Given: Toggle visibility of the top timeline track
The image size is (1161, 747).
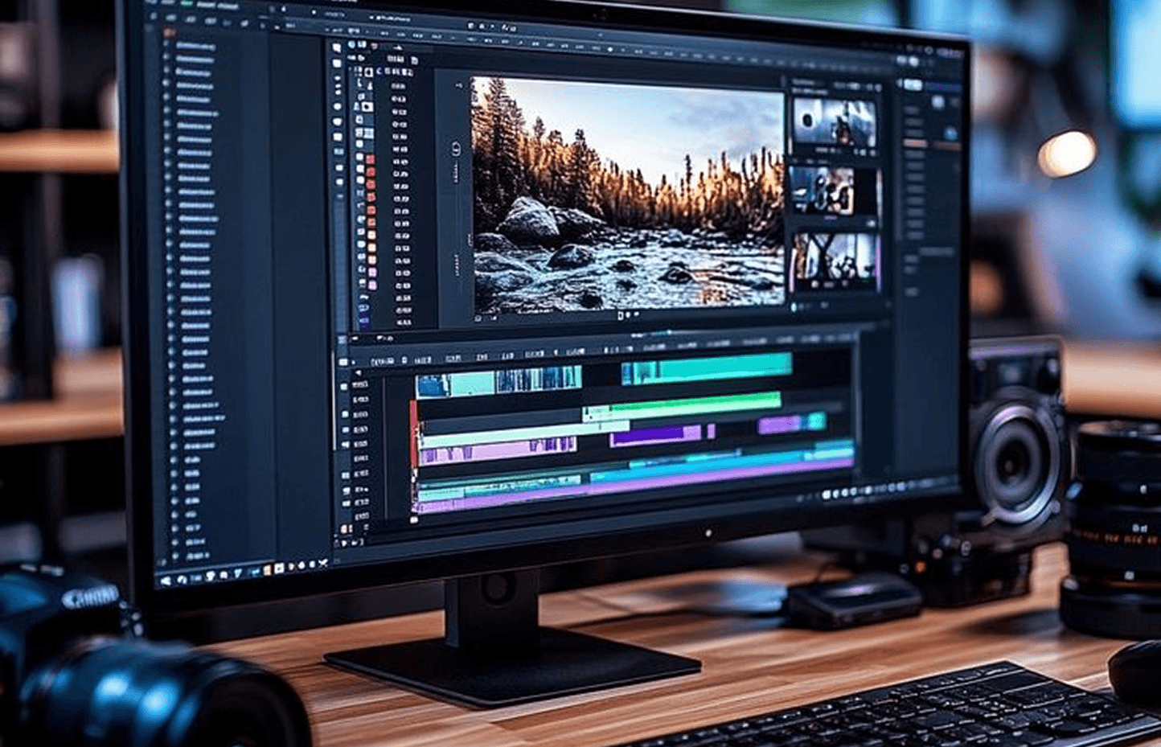Looking at the screenshot, I should (x=345, y=388).
